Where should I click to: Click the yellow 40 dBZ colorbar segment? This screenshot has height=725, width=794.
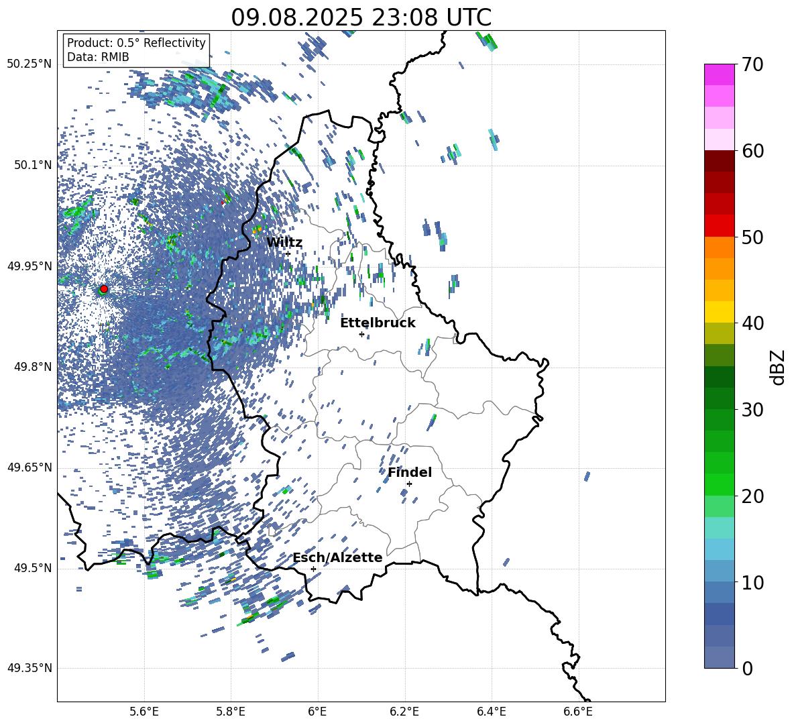click(720, 313)
